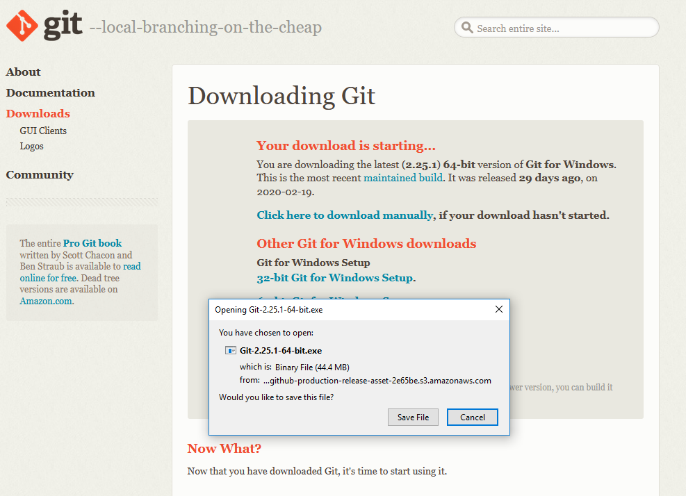
Task: Click the Downloading Git heading
Action: 281,96
